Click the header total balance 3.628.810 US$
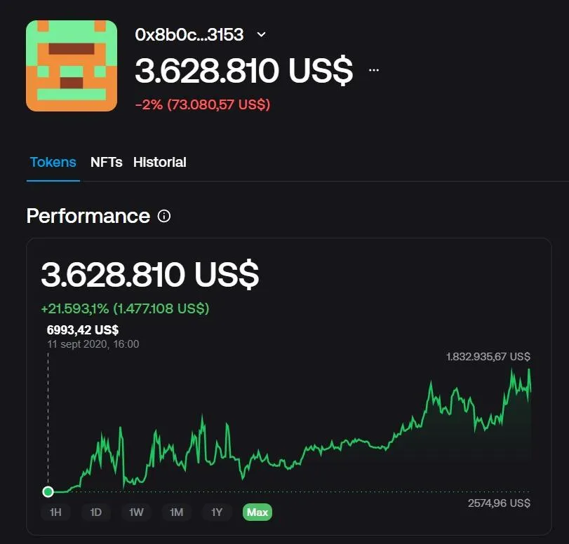 pos(244,70)
